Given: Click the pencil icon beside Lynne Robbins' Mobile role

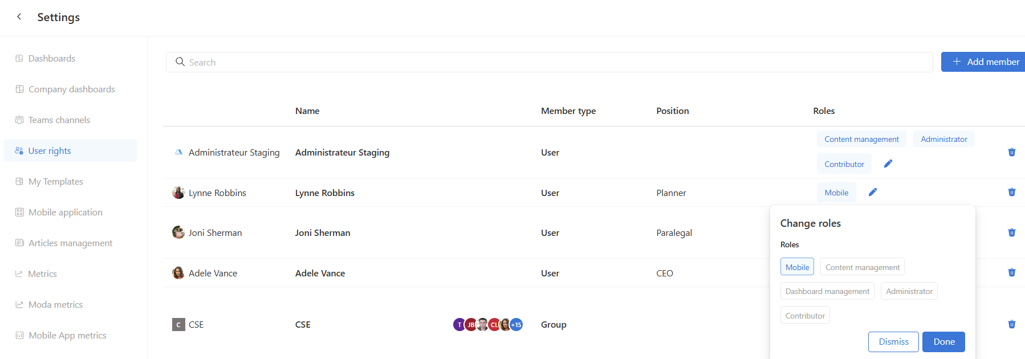Looking at the screenshot, I should [873, 193].
